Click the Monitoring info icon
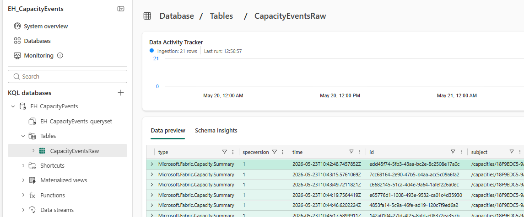The height and width of the screenshot is (217, 524). coord(60,55)
